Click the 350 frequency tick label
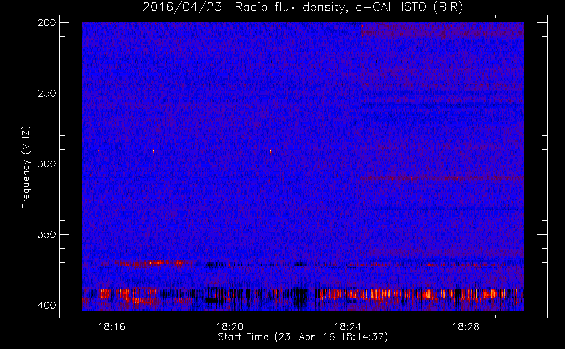The width and height of the screenshot is (565, 349). coord(46,235)
